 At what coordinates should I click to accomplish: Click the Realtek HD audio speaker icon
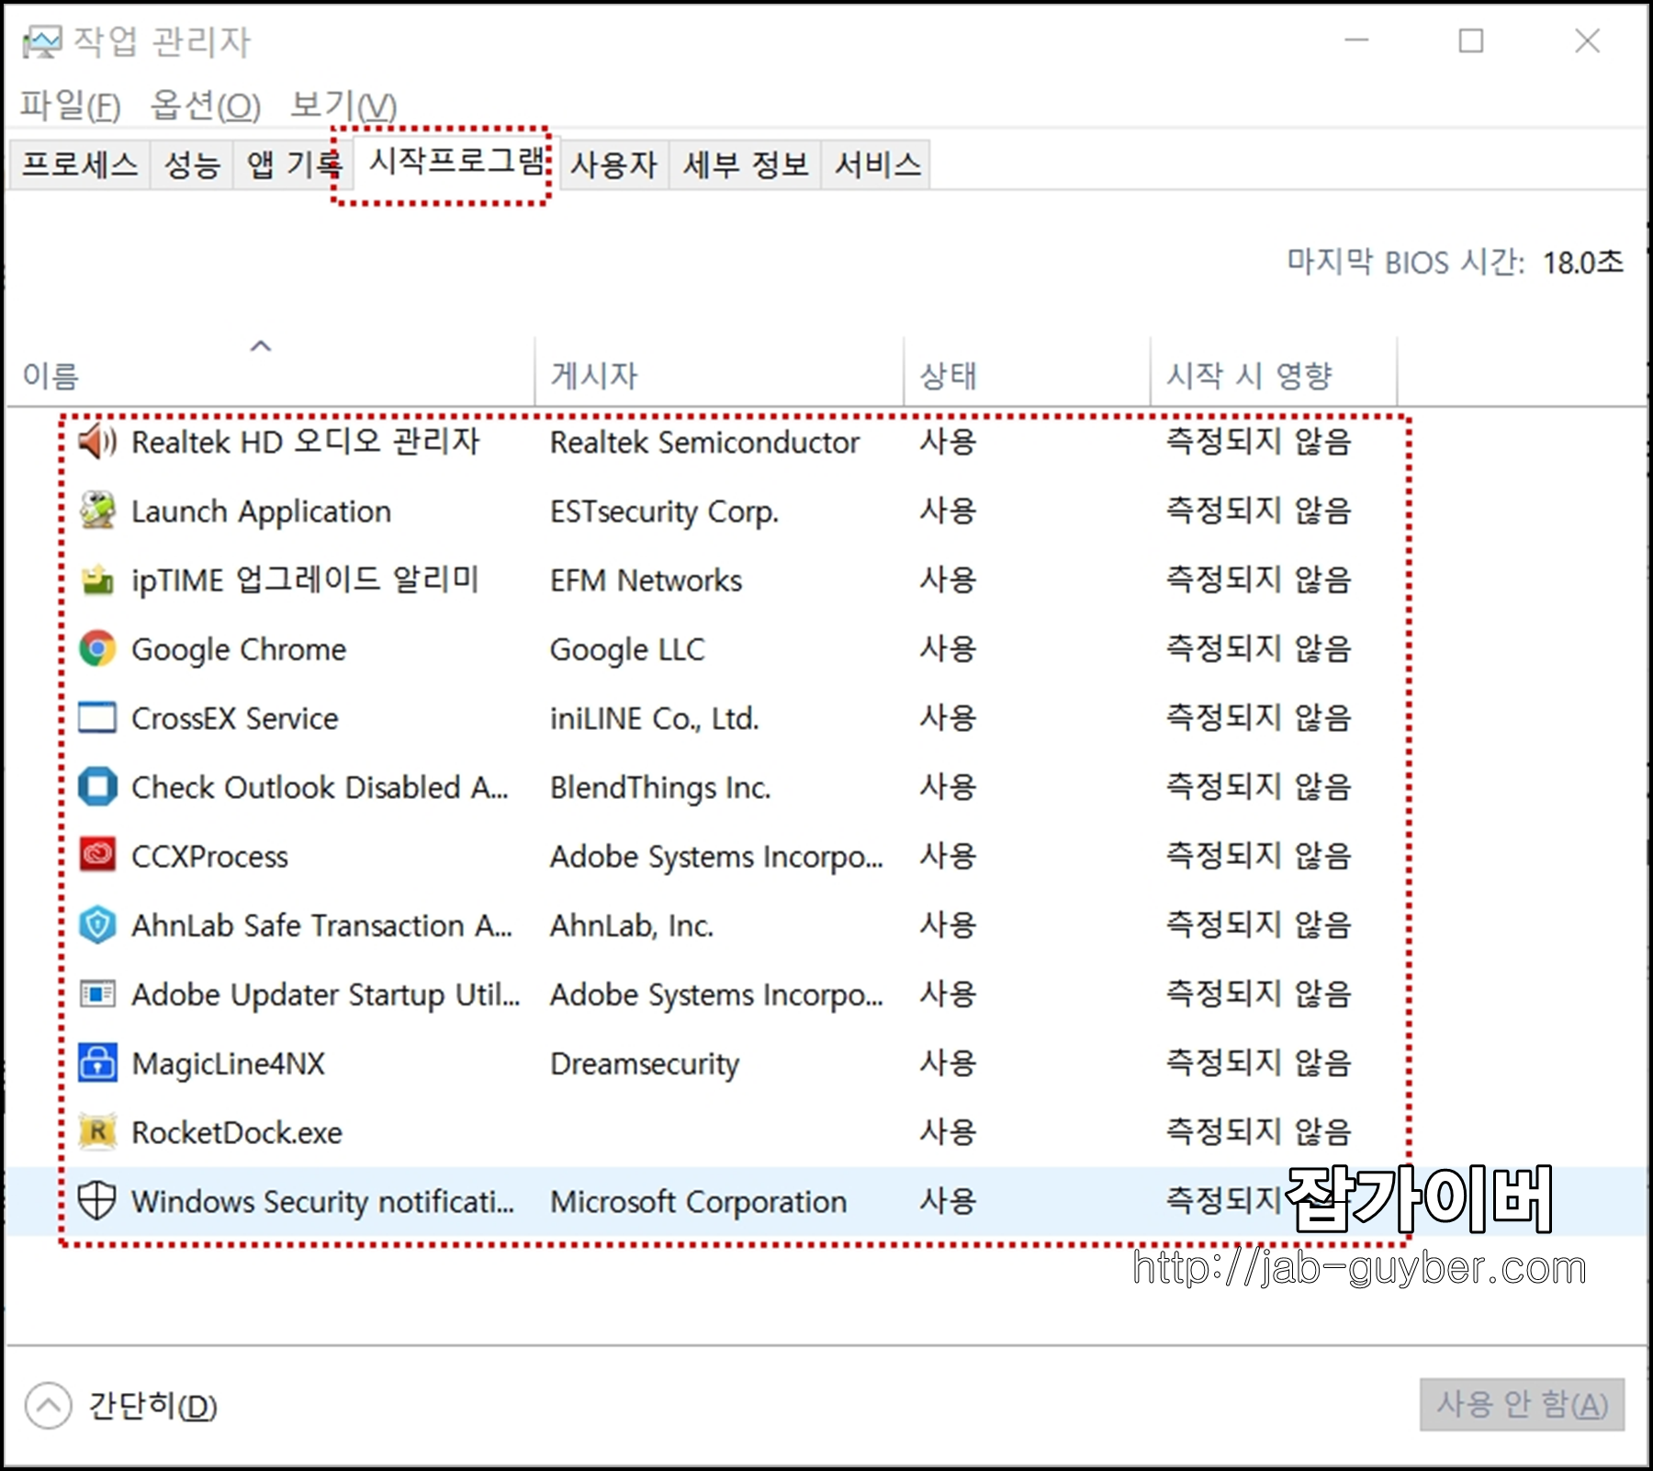click(x=97, y=442)
